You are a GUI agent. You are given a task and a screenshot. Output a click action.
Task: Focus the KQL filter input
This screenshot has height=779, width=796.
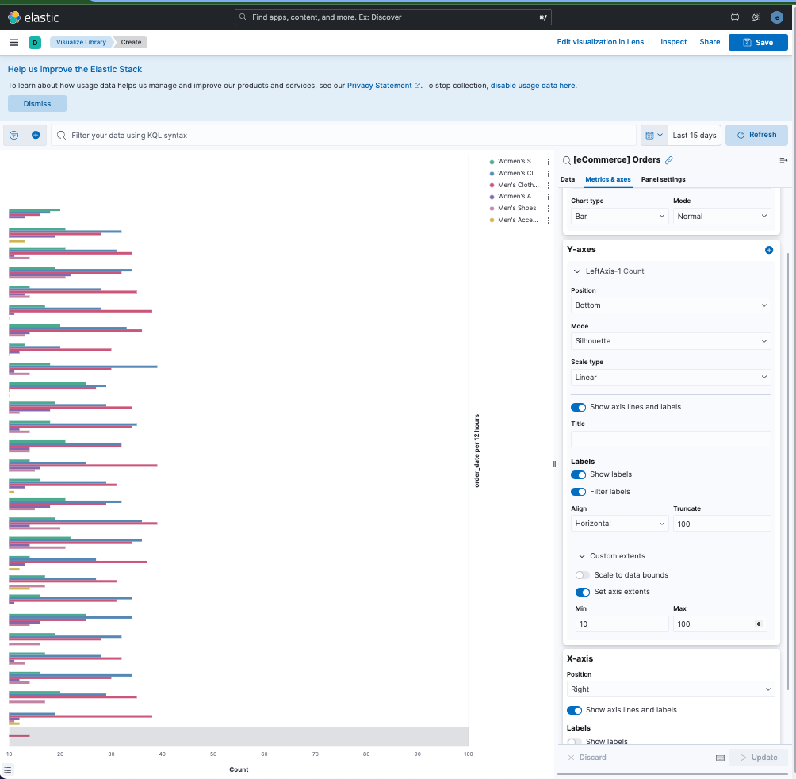point(343,135)
